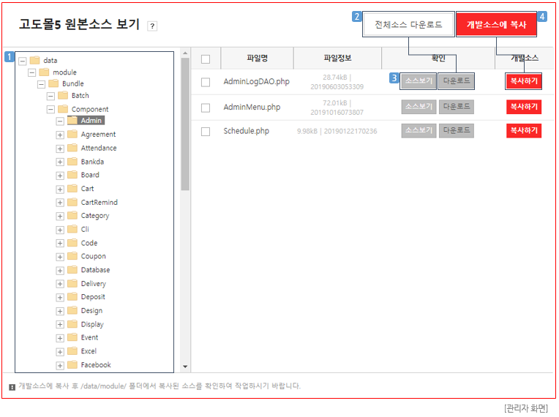Image resolution: width=559 pixels, height=417 pixels.
Task: Click the tree scrollbar up arrow
Action: (185, 53)
